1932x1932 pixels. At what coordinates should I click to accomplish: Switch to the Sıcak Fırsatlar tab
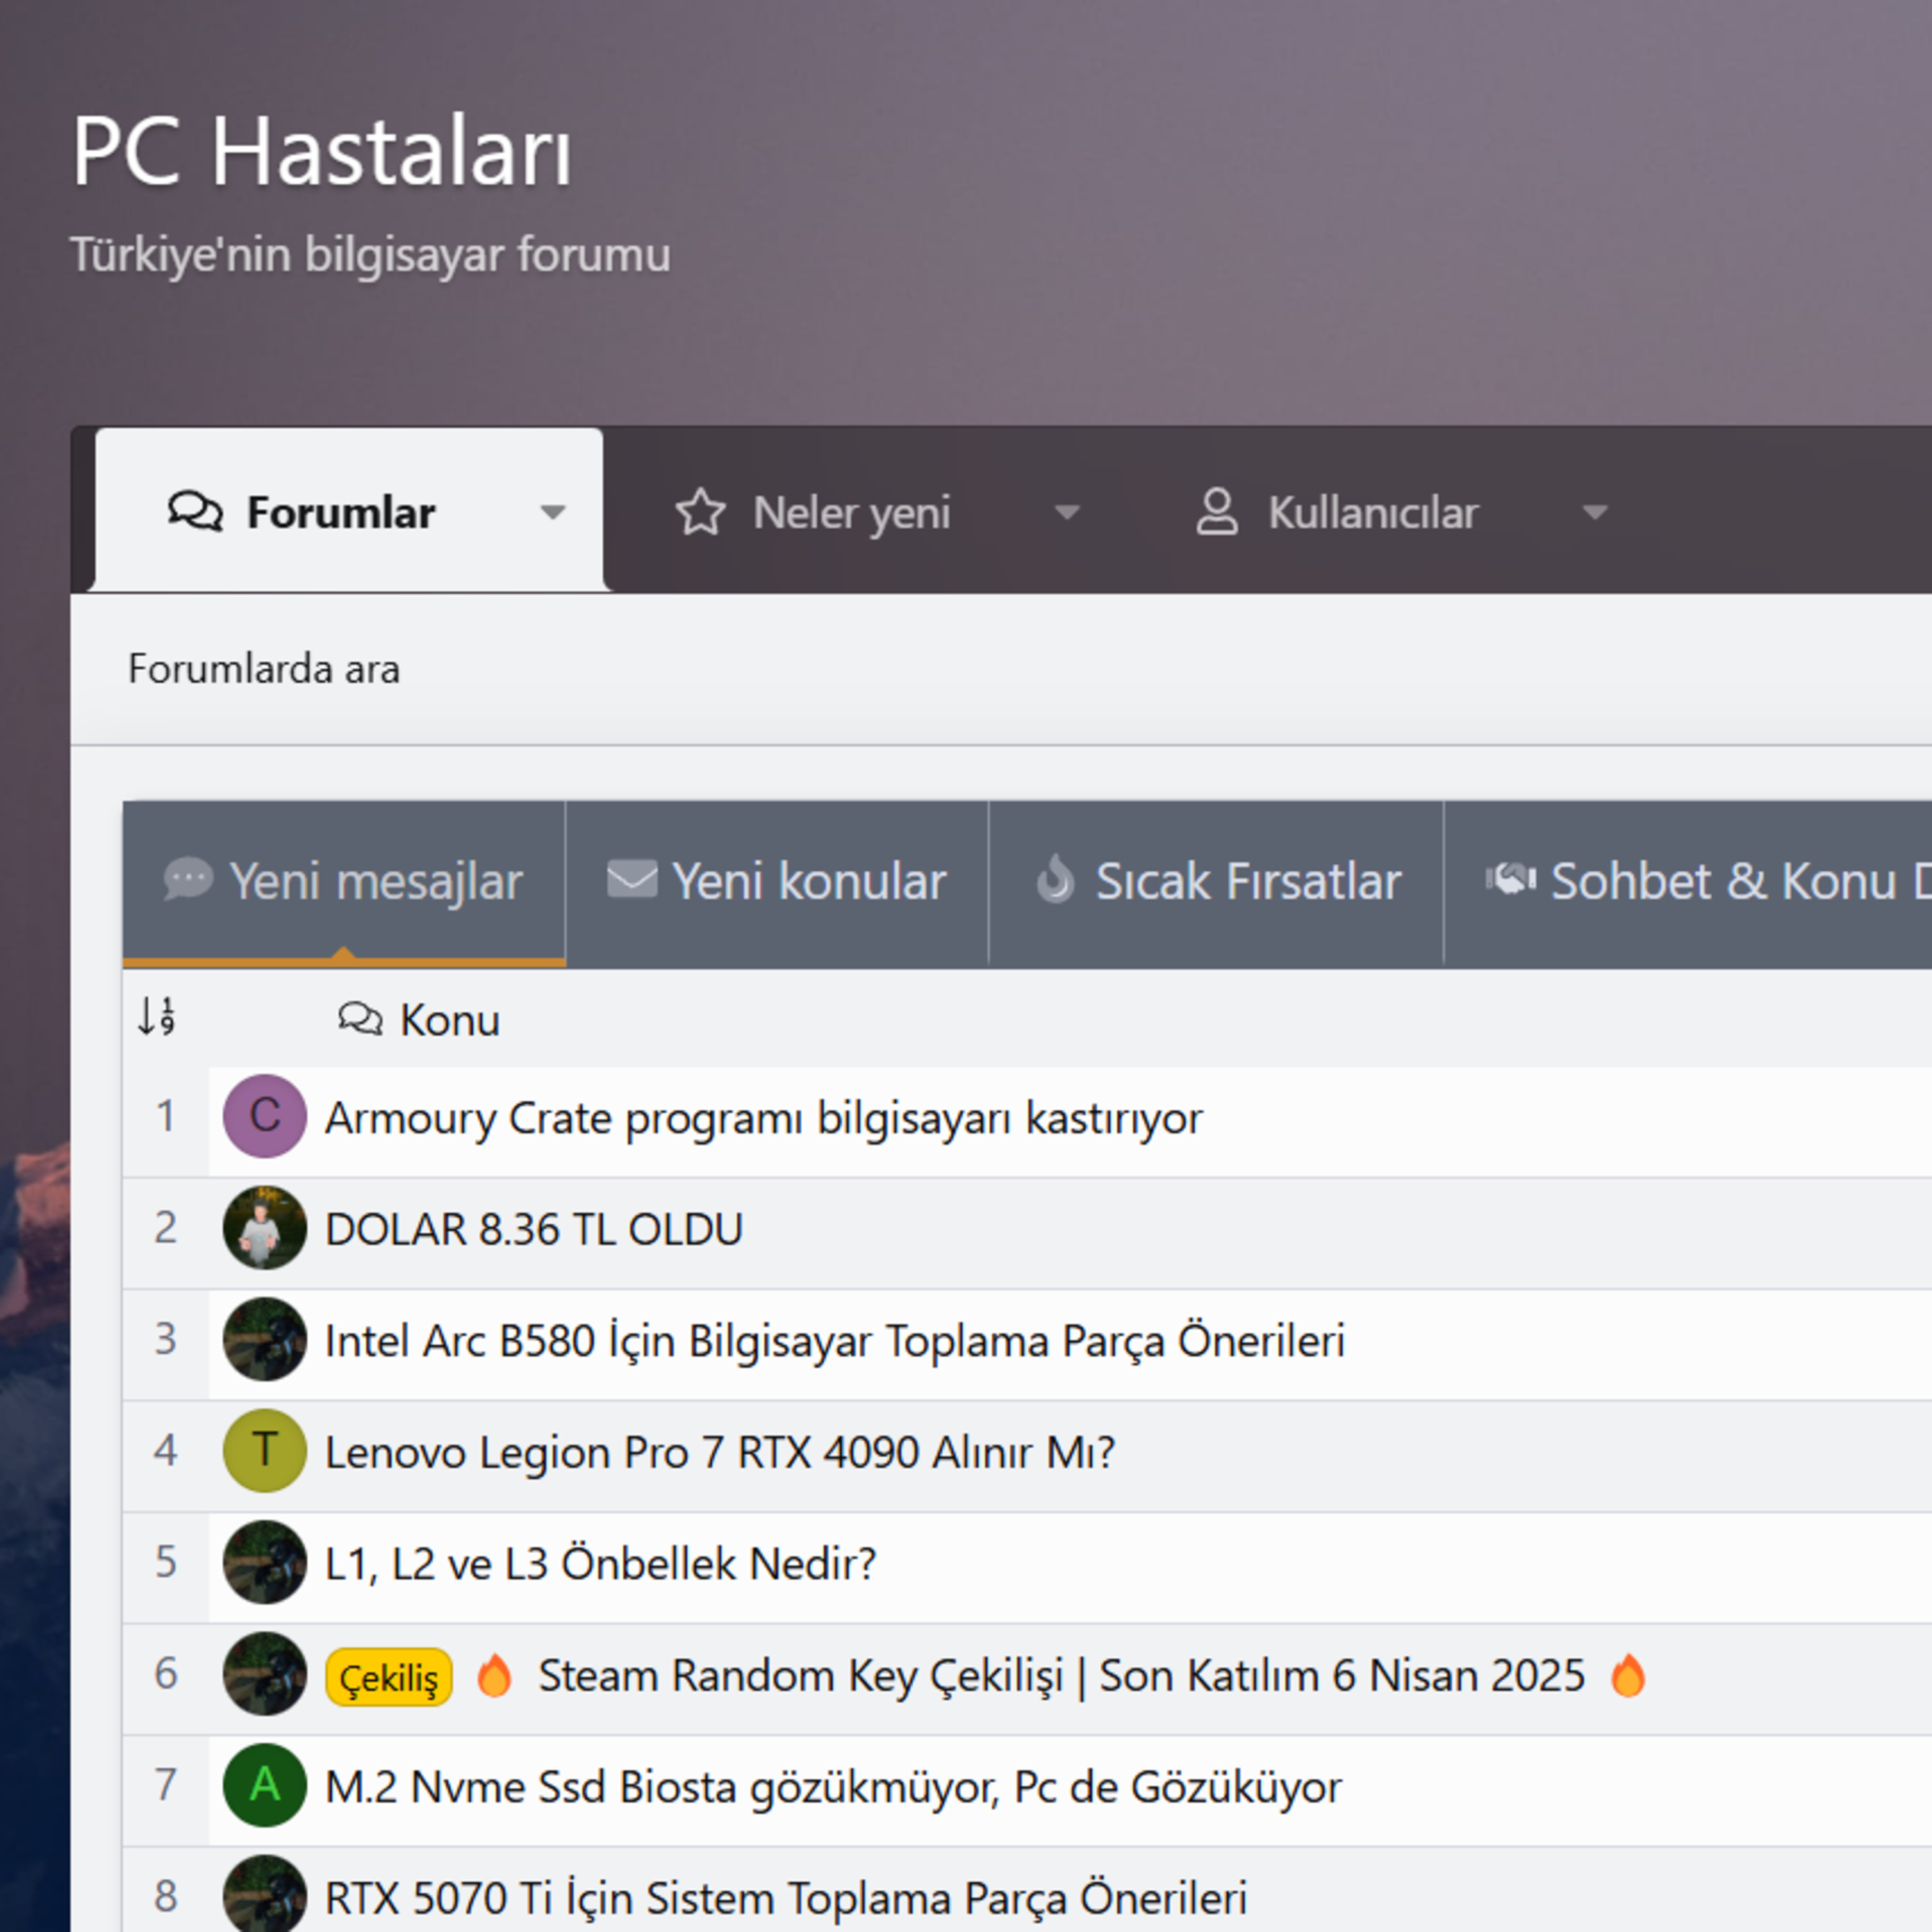coord(1216,882)
